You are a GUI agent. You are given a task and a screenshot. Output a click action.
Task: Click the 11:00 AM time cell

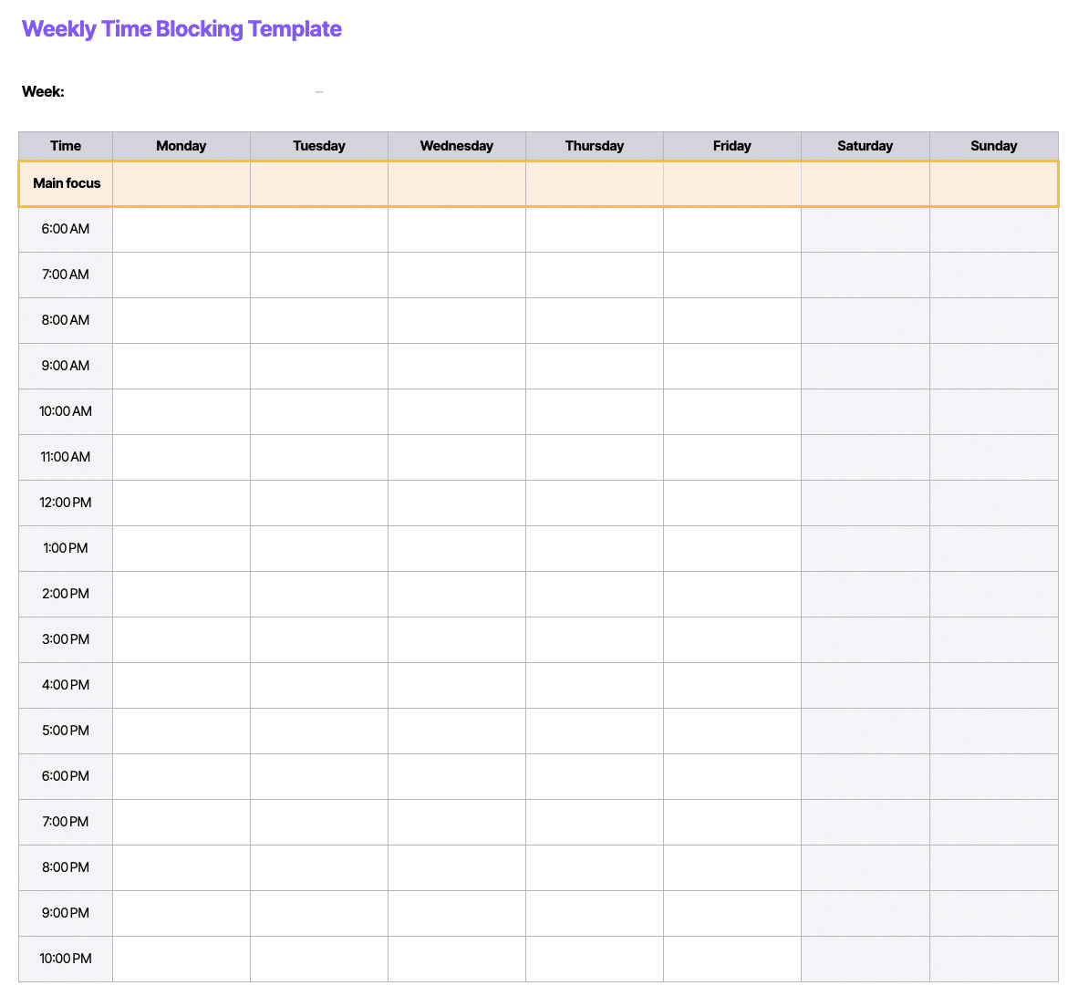click(x=66, y=457)
